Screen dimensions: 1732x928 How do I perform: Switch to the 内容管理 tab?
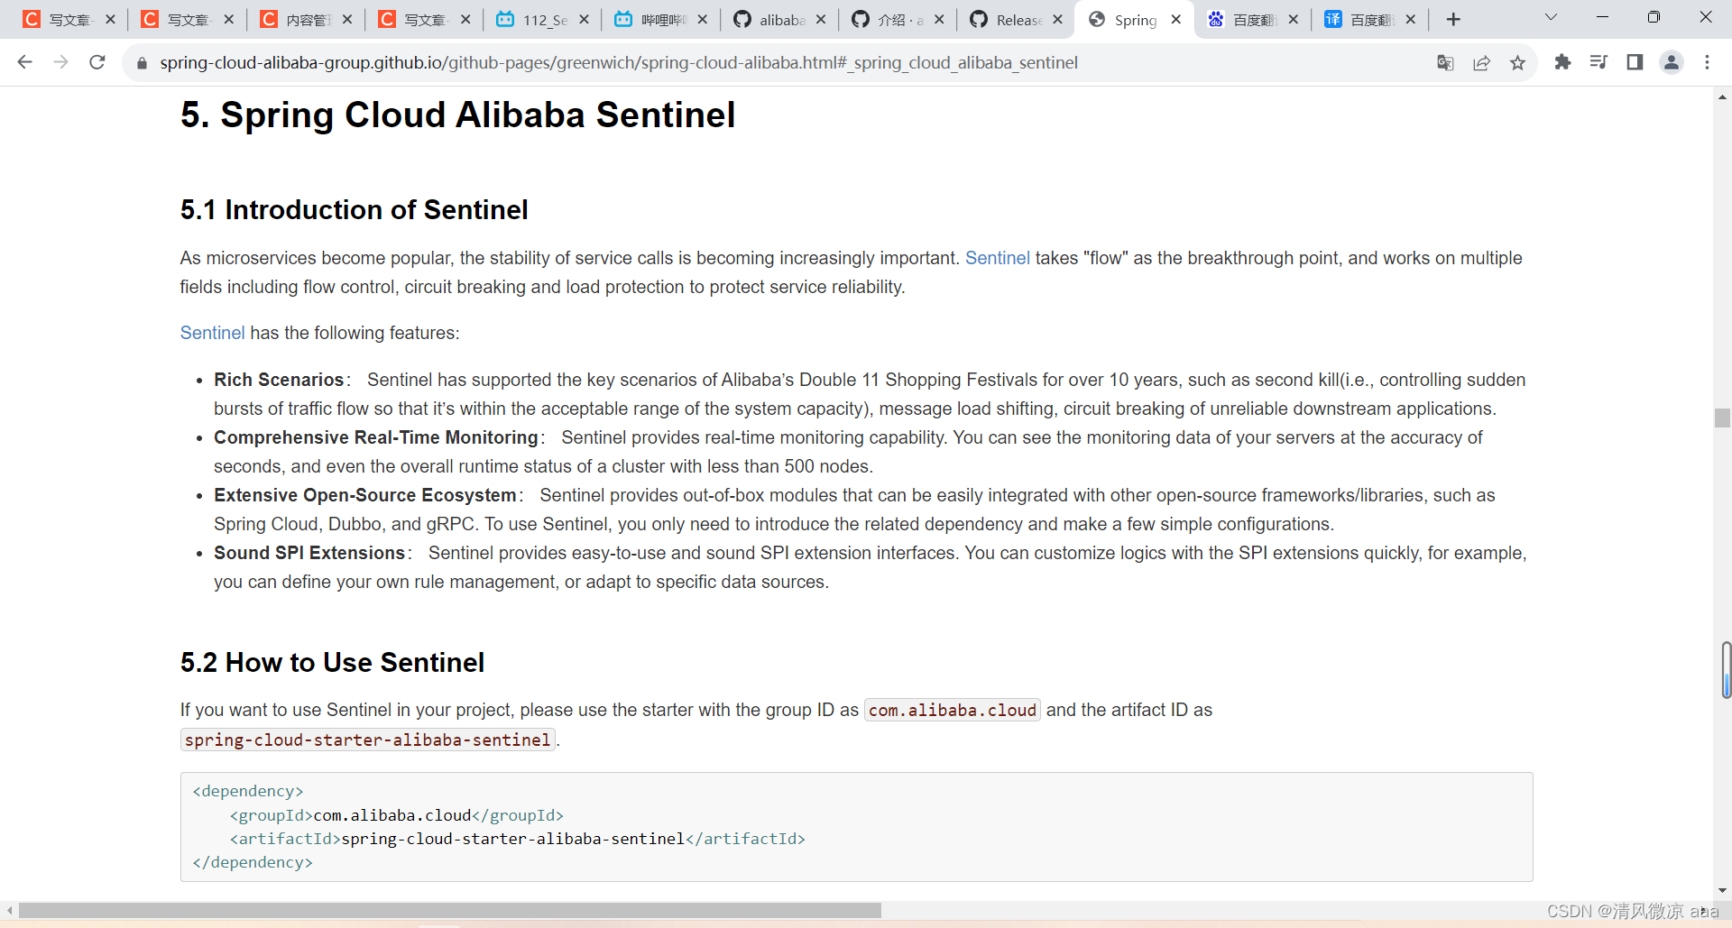pyautogui.click(x=307, y=20)
